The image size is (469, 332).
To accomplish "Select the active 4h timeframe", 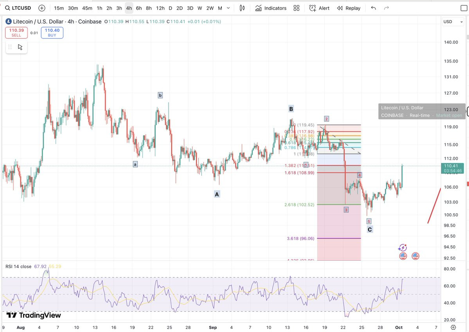I will [129, 8].
